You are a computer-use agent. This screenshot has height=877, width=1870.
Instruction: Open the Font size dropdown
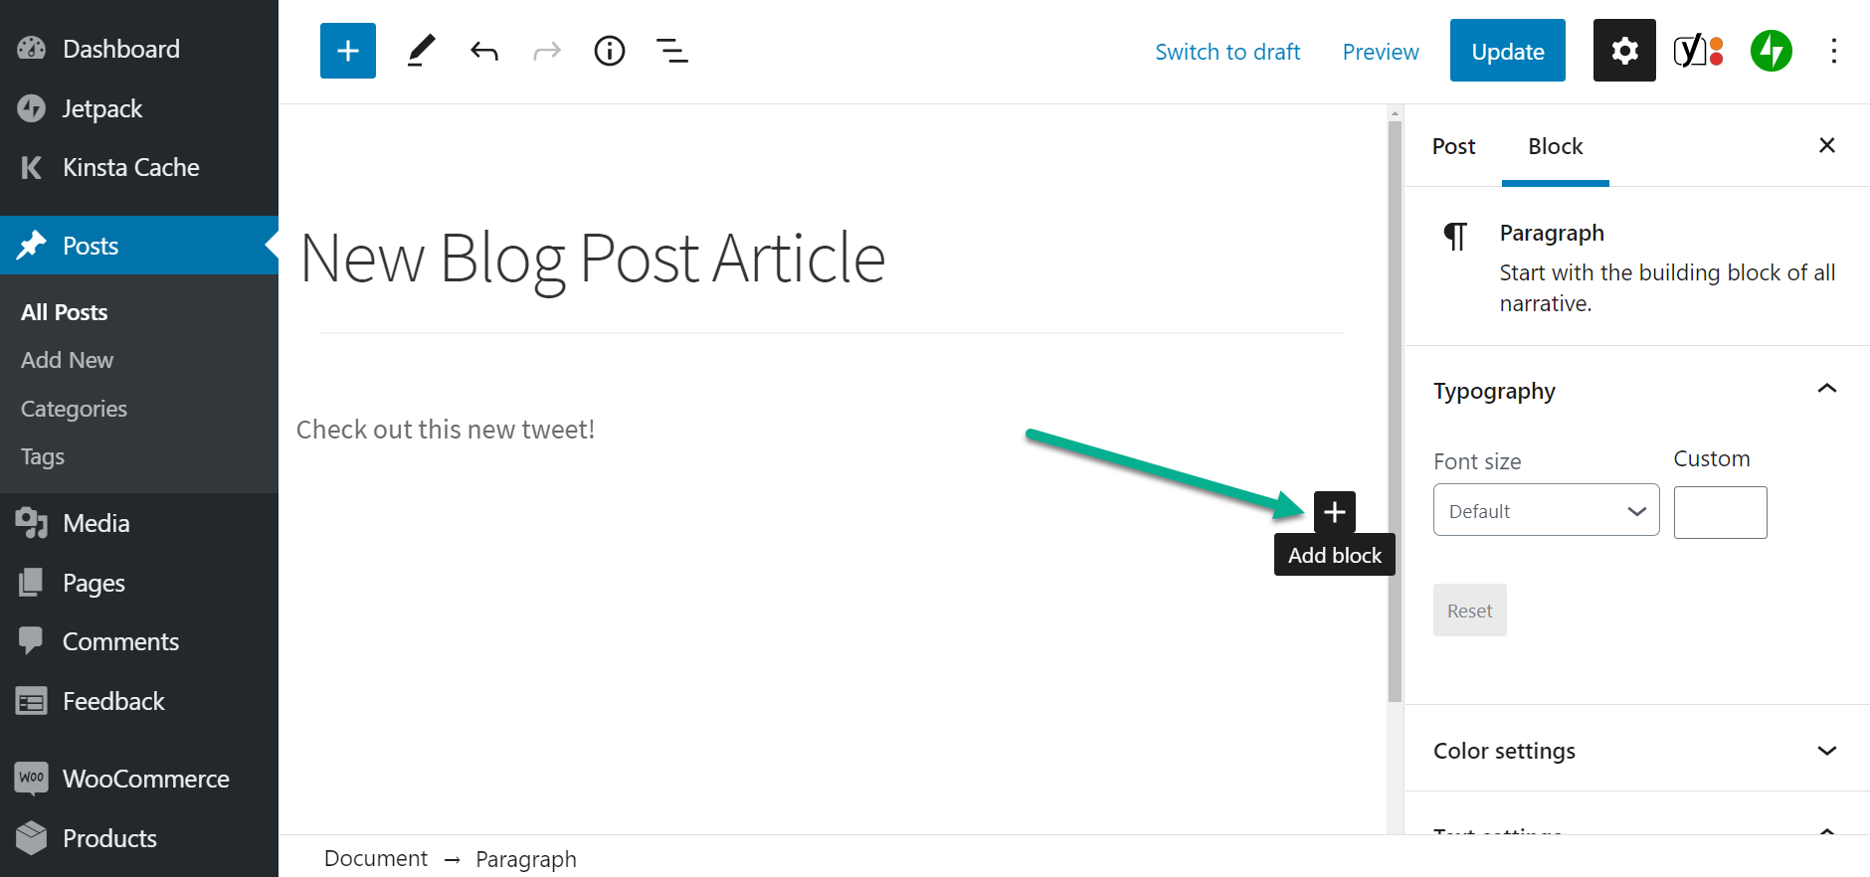[1546, 511]
